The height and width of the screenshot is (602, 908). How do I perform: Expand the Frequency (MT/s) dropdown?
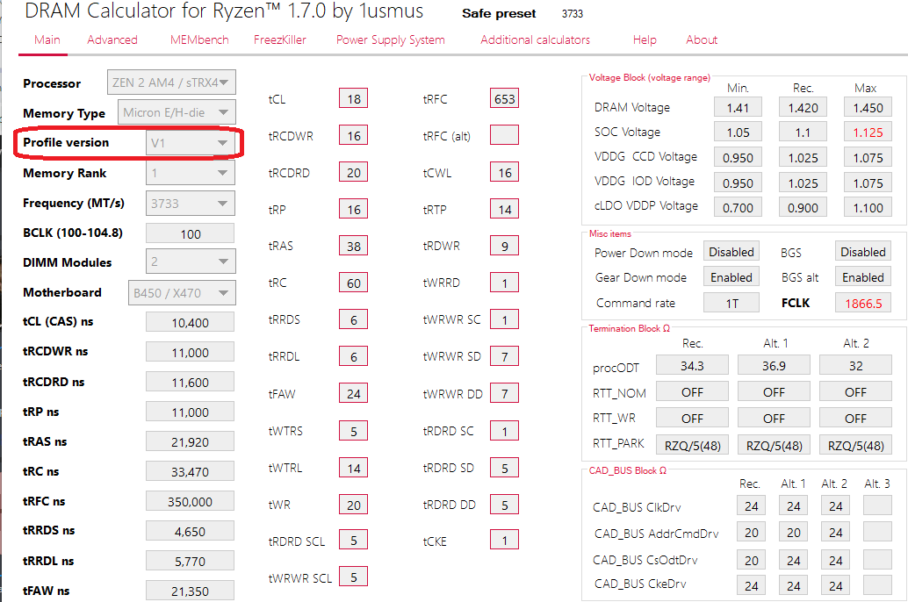190,204
